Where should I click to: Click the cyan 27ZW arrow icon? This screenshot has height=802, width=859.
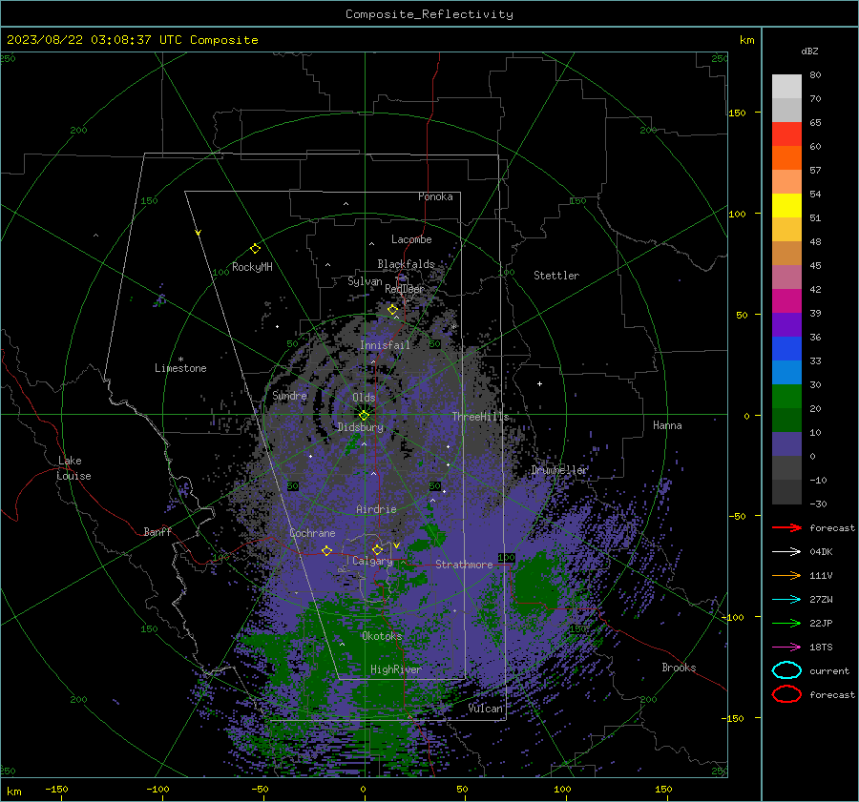click(786, 599)
